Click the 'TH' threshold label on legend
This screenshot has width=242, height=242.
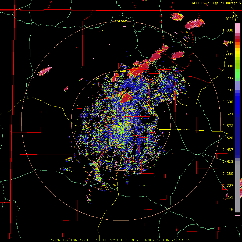click(231, 209)
